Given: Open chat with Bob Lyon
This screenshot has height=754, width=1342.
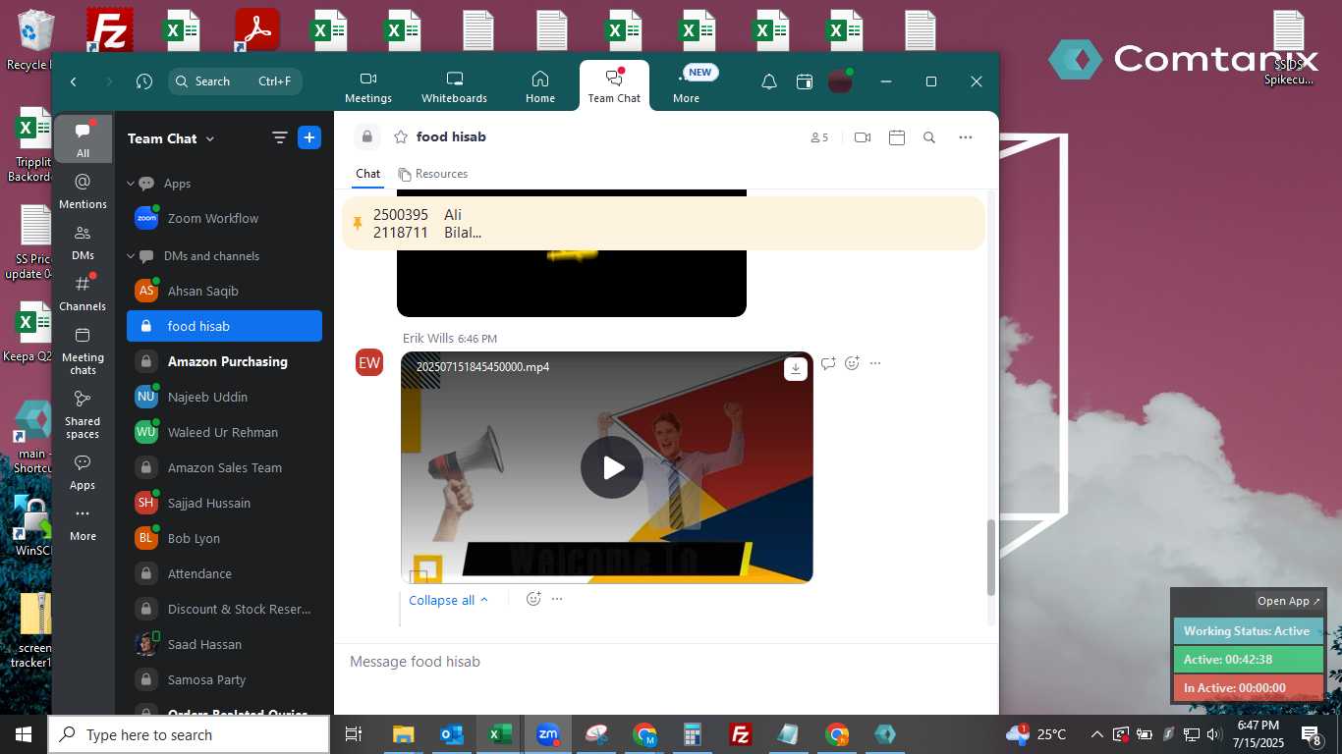Looking at the screenshot, I should 225,538.
